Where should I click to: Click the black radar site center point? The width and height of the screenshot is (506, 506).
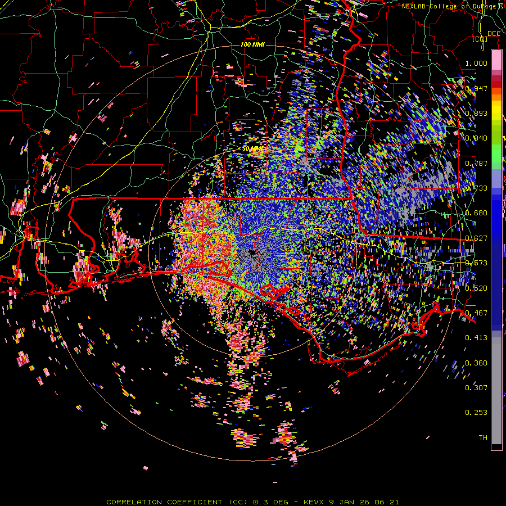click(x=252, y=252)
